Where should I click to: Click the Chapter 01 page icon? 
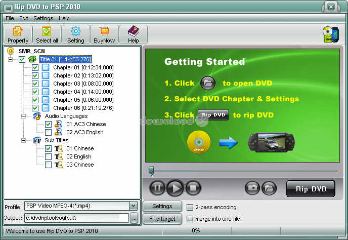[46, 67]
